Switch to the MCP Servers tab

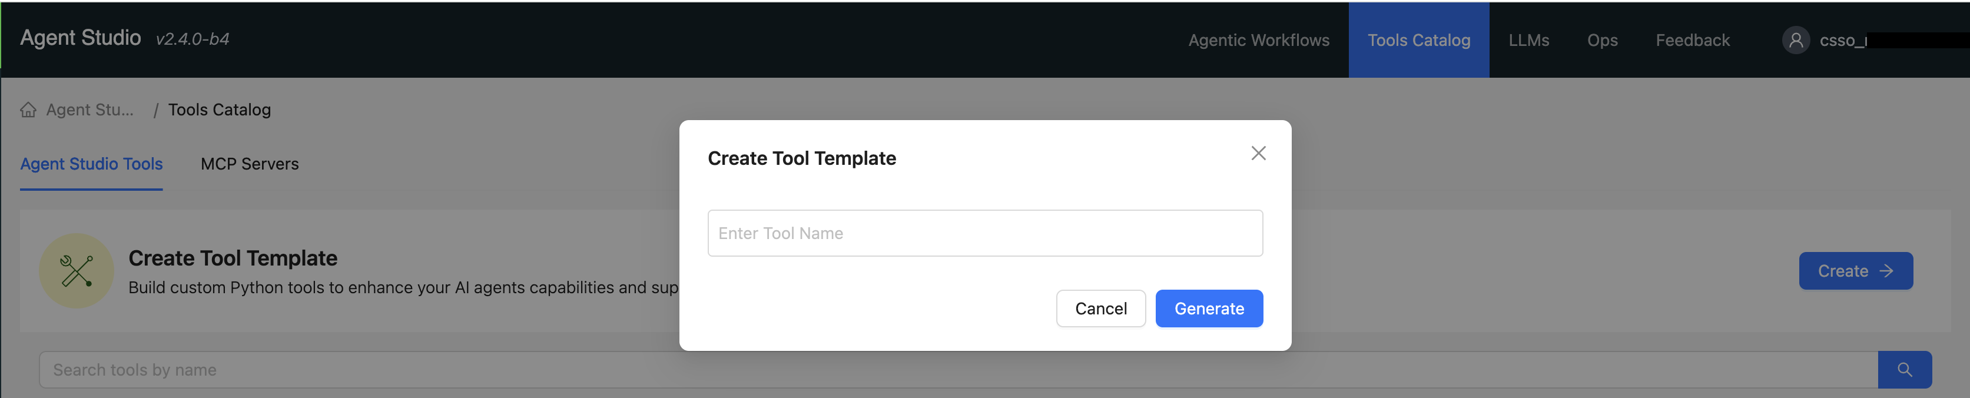coord(249,164)
